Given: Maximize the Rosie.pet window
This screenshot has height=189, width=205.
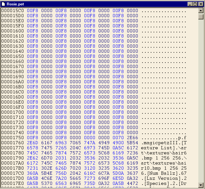Looking at the screenshot, I should click(x=195, y=4).
